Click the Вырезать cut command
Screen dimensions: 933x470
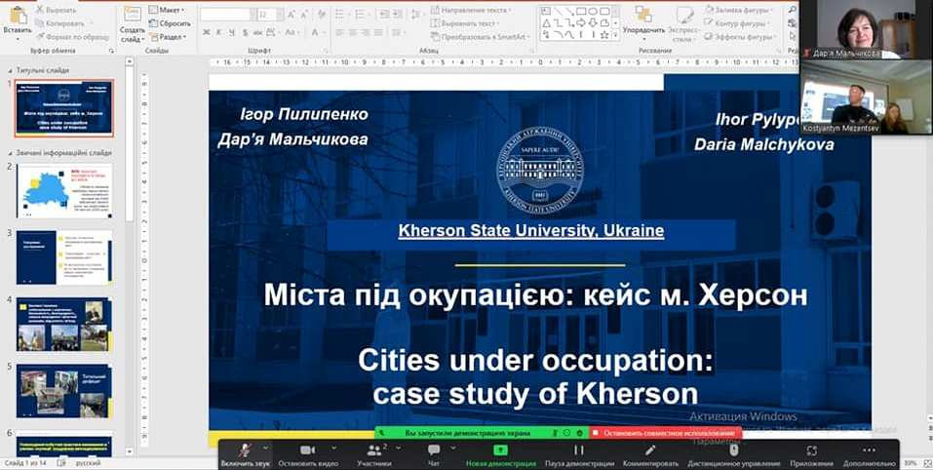56,10
